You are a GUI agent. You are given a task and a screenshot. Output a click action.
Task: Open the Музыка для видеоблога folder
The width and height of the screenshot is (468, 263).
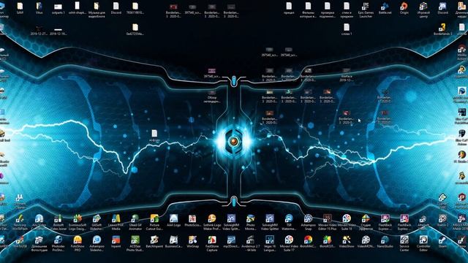click(x=97, y=10)
